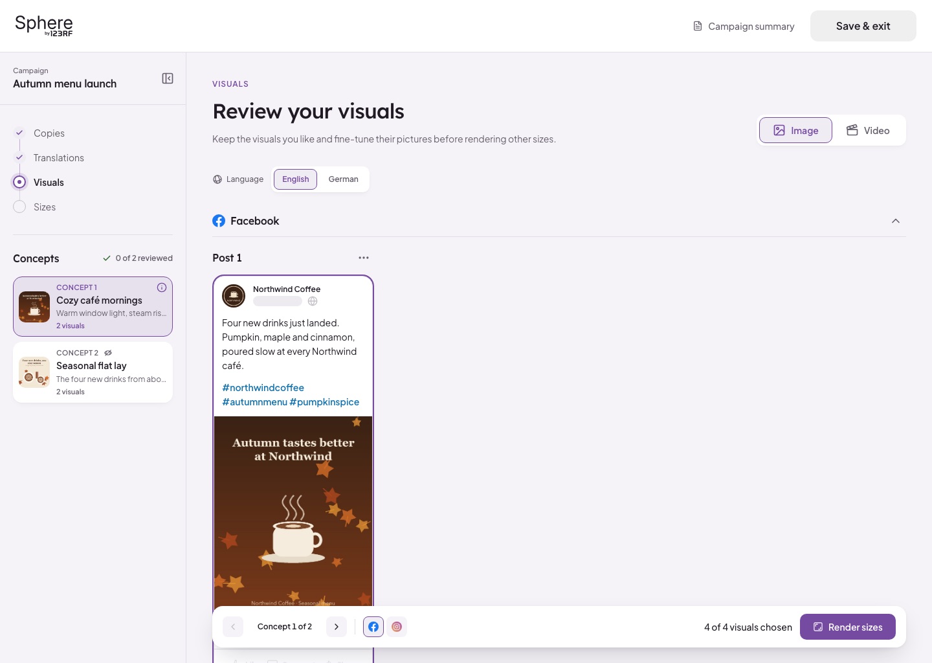Click the Concept 1 of 2 label

285,627
